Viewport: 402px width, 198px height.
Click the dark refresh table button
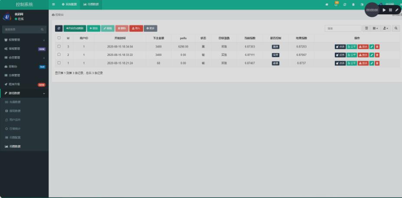point(59,29)
